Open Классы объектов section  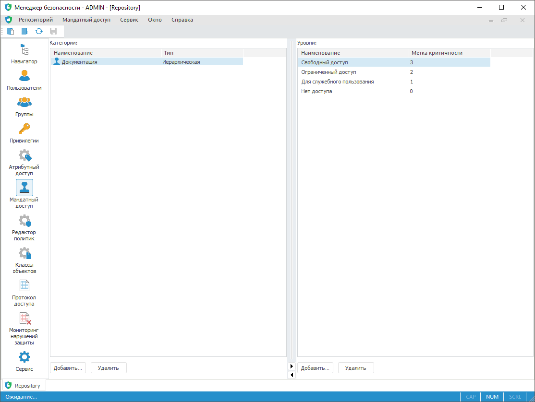pyautogui.click(x=24, y=260)
